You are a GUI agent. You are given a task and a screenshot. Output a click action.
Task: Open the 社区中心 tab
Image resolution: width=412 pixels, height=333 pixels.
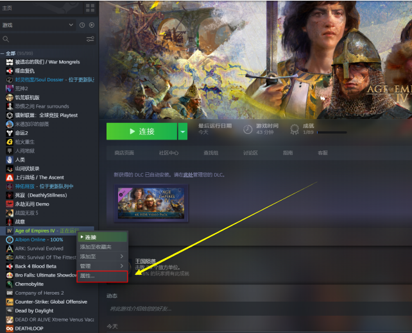(x=169, y=153)
